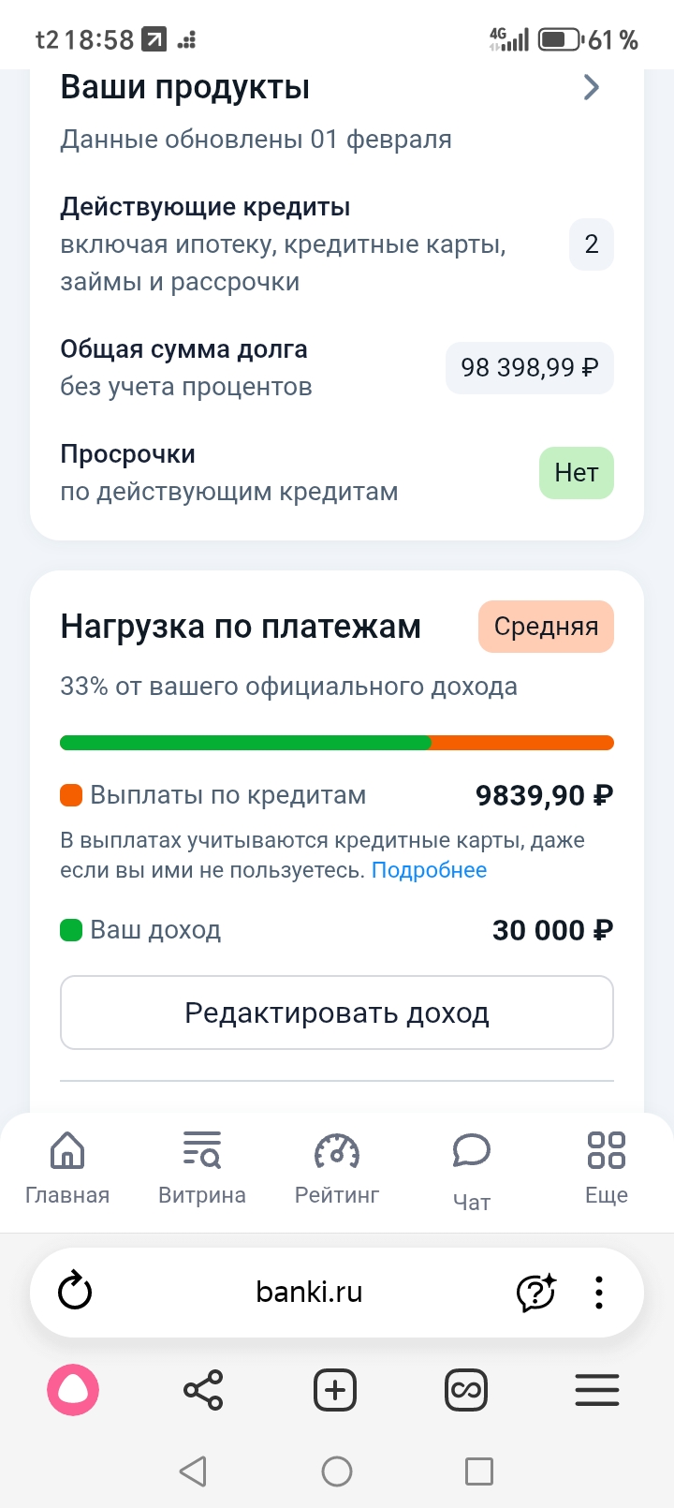Tap the banki.ru address field
This screenshot has width=674, height=1508.
(x=309, y=1293)
